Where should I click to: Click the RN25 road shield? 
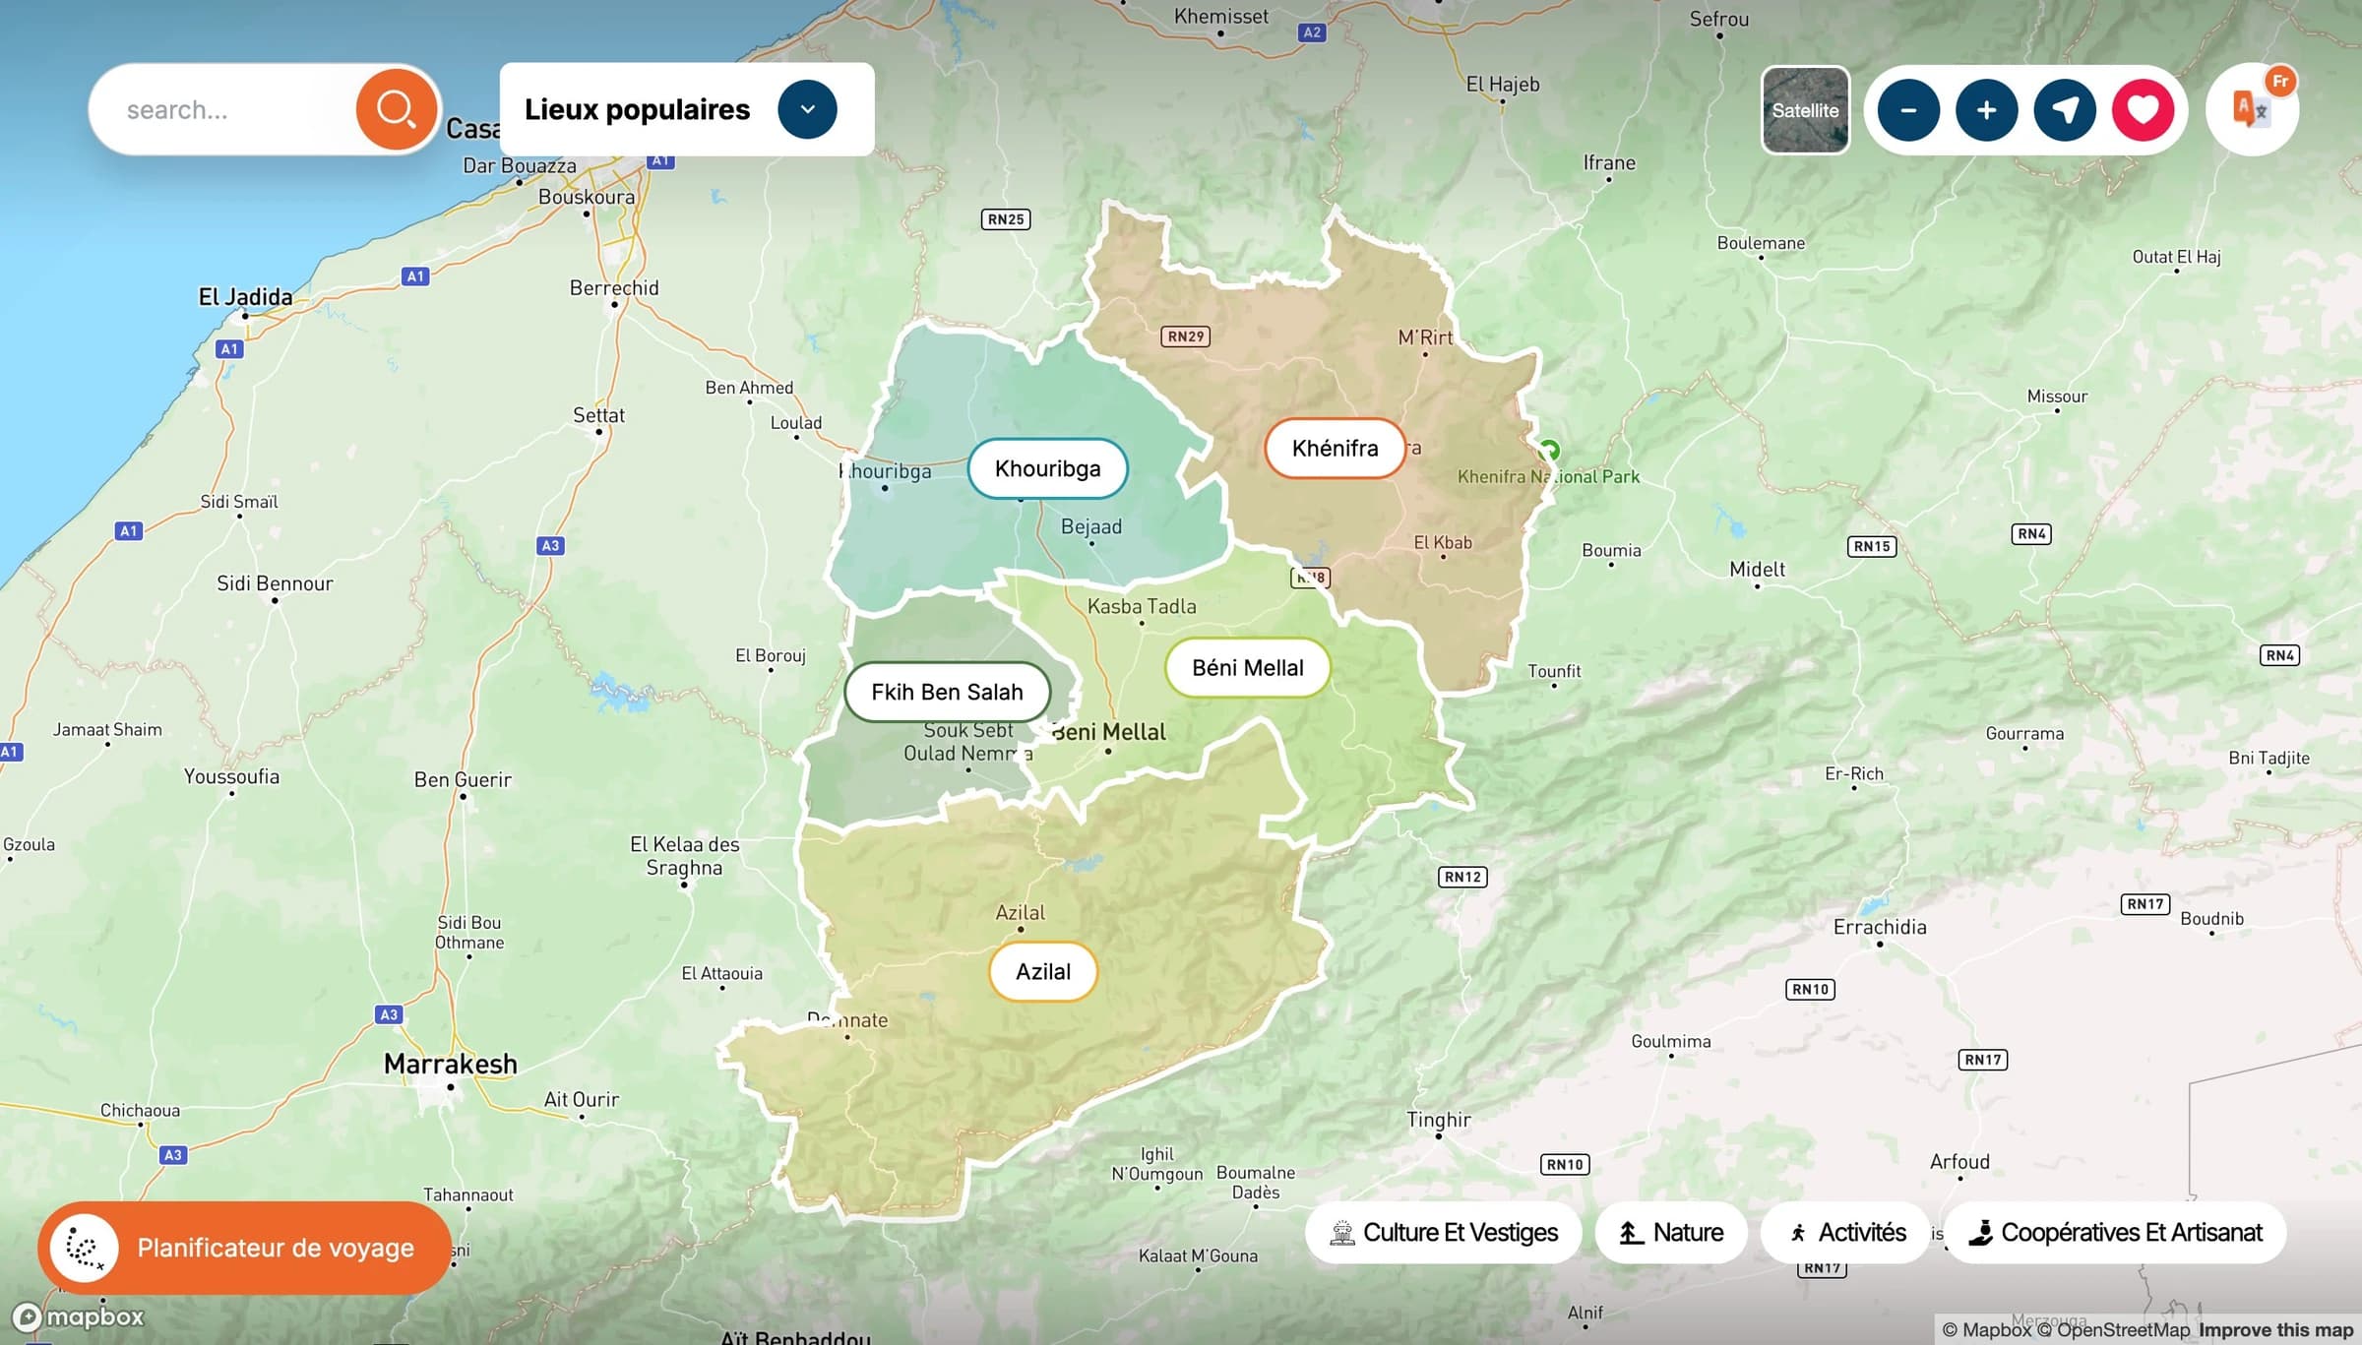pyautogui.click(x=1006, y=219)
